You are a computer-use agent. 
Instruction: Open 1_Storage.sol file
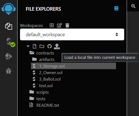pyautogui.click(x=73, y=66)
